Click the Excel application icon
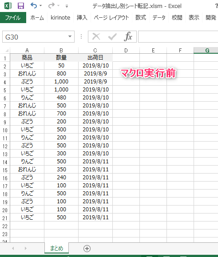The image size is (218, 257). pos(8,6)
